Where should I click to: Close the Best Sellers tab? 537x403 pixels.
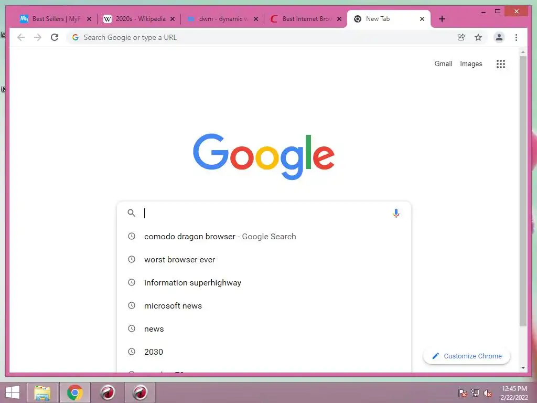(x=89, y=19)
